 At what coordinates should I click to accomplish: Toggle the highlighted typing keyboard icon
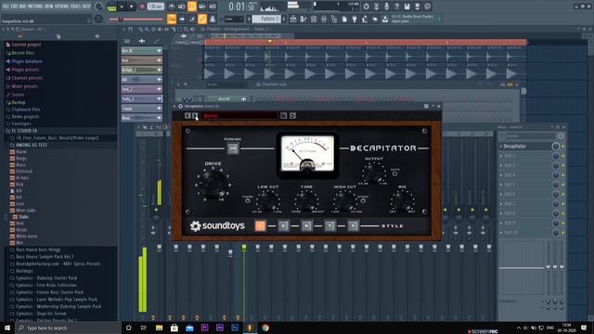pos(172,19)
